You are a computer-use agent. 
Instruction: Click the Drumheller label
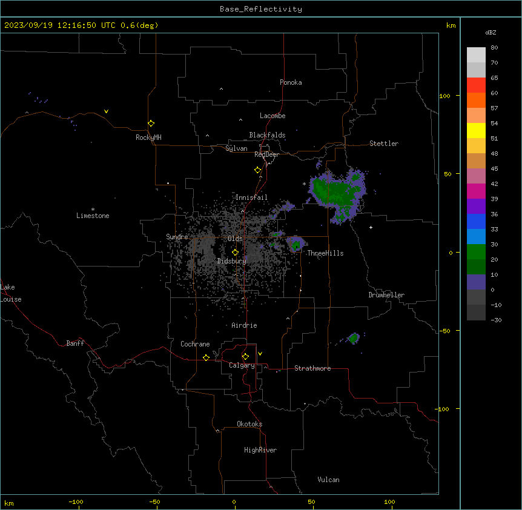pos(386,295)
